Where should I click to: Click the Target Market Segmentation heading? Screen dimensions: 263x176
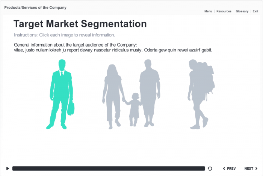(80, 24)
